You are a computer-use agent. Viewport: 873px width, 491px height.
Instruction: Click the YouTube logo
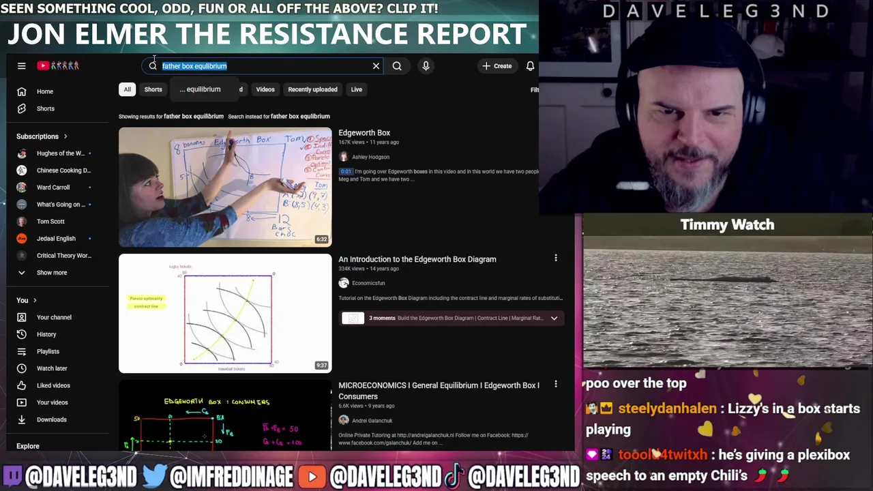[58, 66]
